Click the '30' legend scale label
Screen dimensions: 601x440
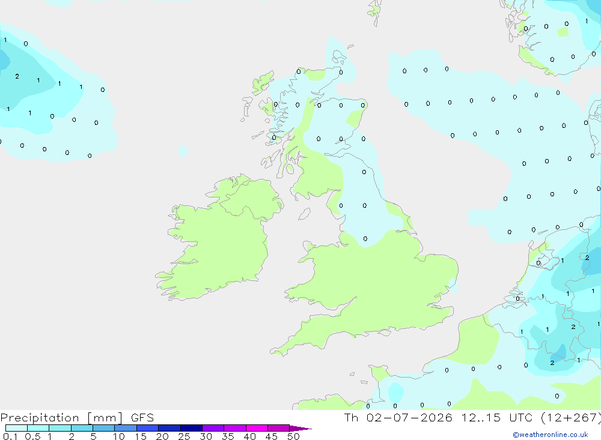pos(206,436)
